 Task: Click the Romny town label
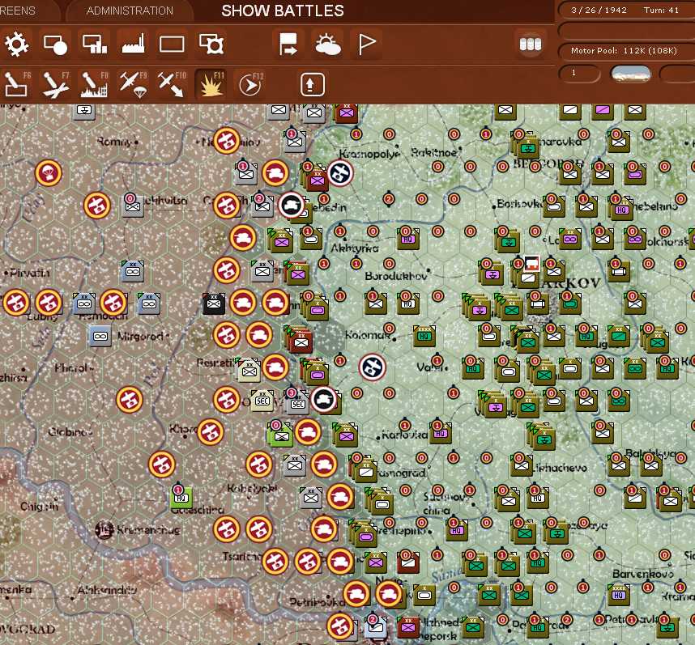point(114,142)
